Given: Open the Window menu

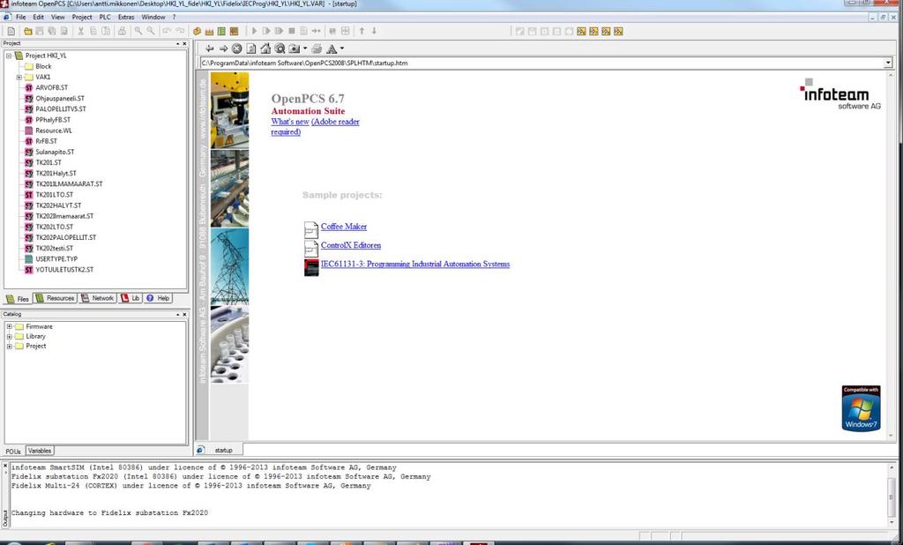Looking at the screenshot, I should click(x=153, y=18).
